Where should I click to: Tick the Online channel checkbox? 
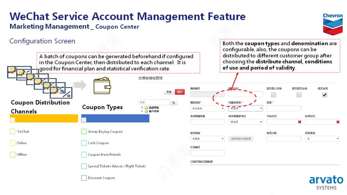tap(13, 143)
